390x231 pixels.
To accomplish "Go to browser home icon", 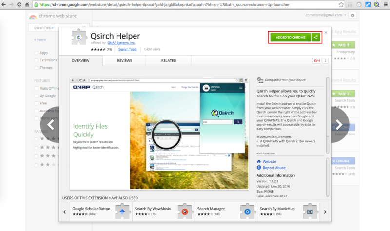I will pos(27,4).
